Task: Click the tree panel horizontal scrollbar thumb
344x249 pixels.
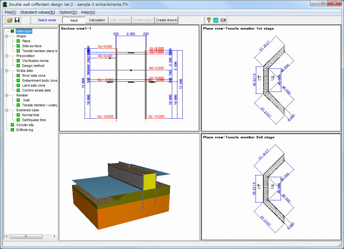Action: click(x=26, y=236)
